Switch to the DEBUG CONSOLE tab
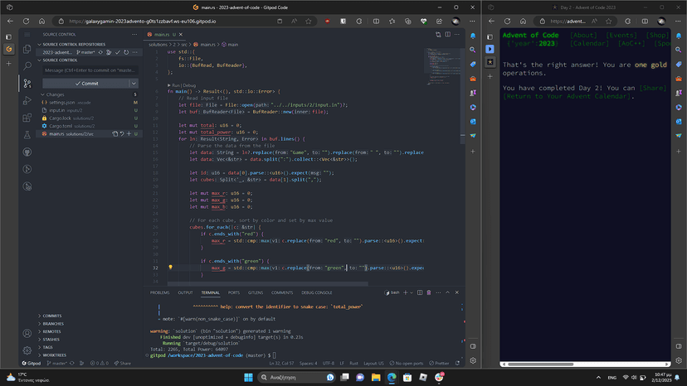The image size is (687, 386). click(x=317, y=292)
